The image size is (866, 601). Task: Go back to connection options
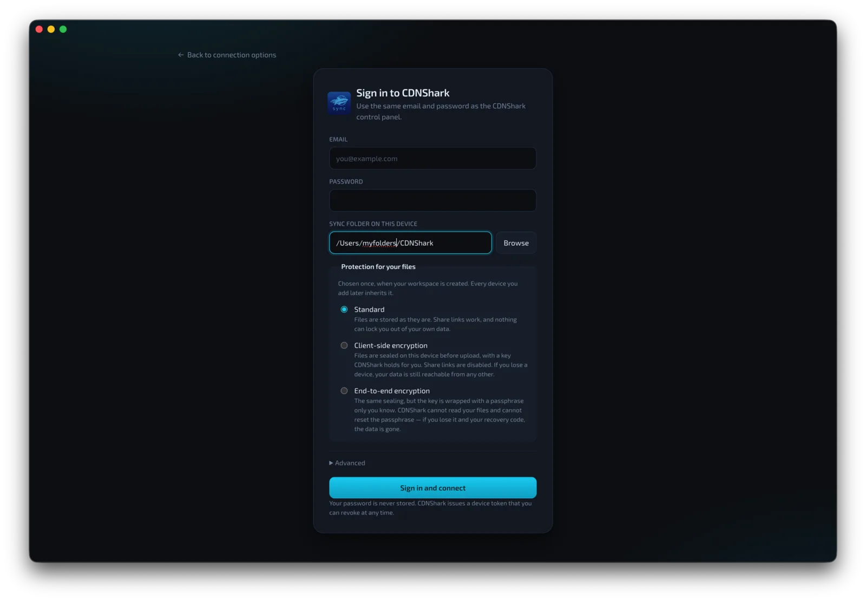pyautogui.click(x=227, y=55)
